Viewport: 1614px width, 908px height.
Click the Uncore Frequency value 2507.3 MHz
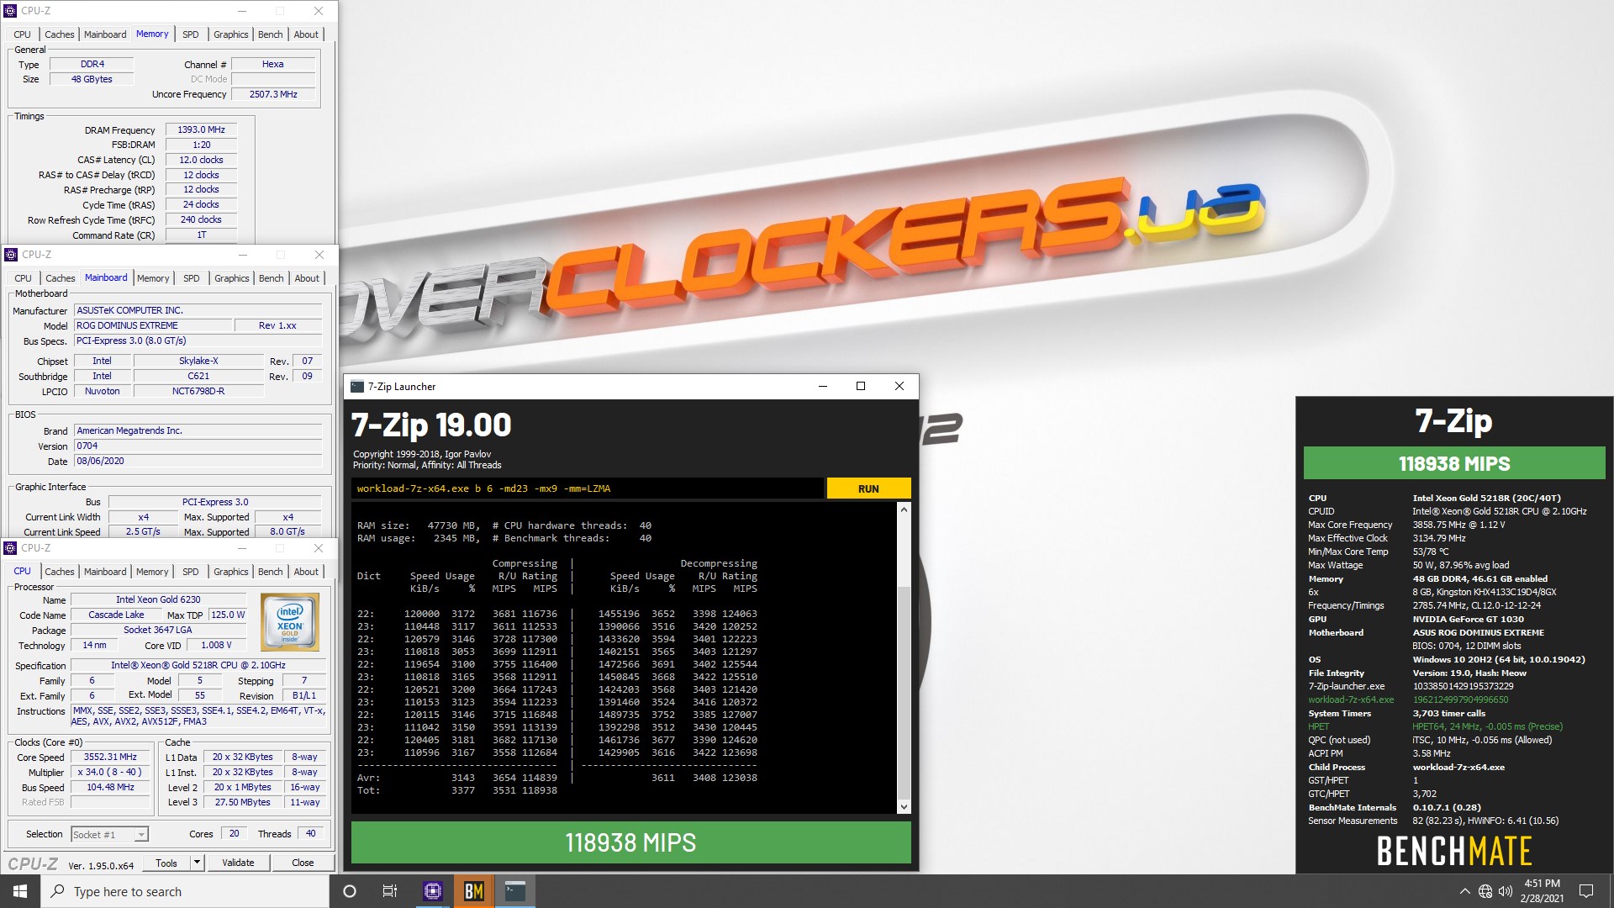pyautogui.click(x=273, y=94)
